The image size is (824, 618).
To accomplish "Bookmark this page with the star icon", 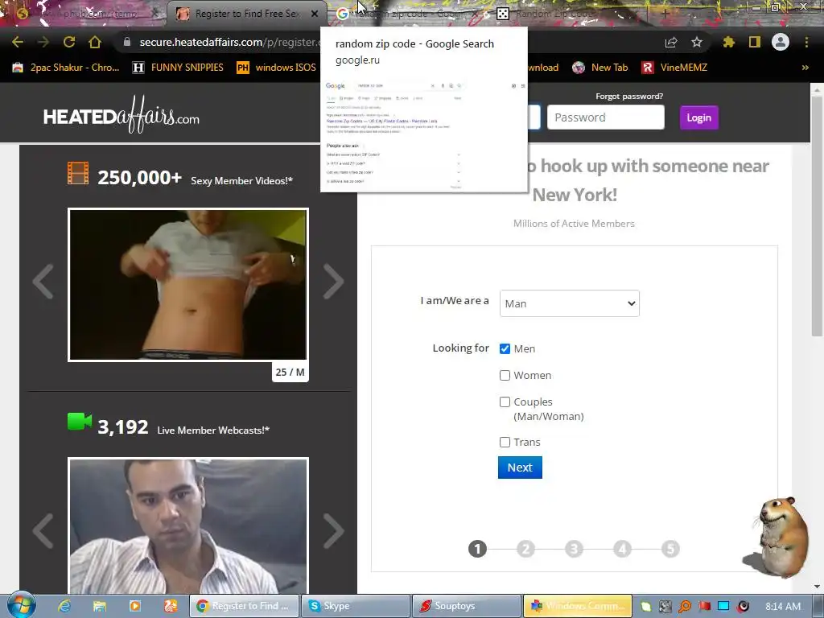I will pos(697,42).
